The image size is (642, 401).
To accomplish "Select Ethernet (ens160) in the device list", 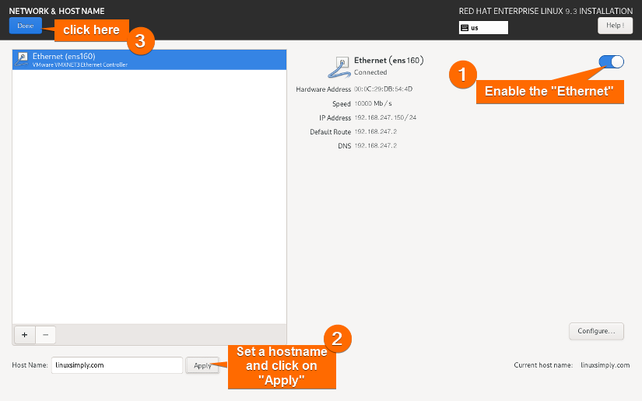I will [x=149, y=60].
